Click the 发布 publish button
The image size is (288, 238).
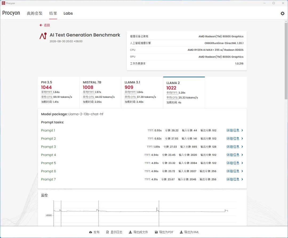pos(94,232)
